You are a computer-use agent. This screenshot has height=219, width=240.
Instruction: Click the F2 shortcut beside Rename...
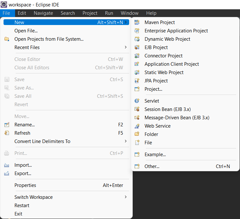(x=120, y=125)
